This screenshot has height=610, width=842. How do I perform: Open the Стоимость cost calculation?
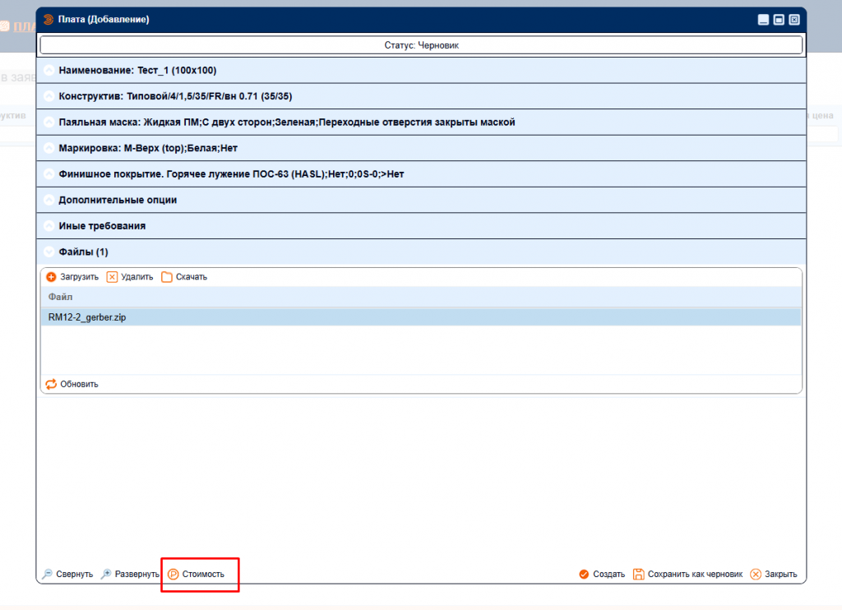pos(196,575)
